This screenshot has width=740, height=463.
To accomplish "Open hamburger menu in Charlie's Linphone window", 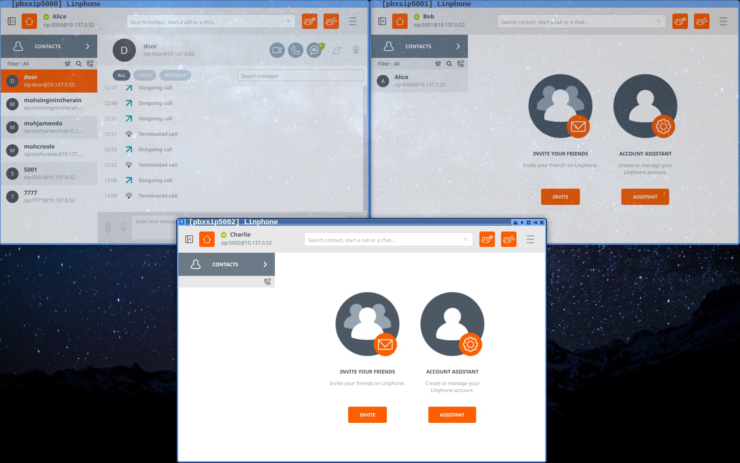I will pyautogui.click(x=530, y=239).
